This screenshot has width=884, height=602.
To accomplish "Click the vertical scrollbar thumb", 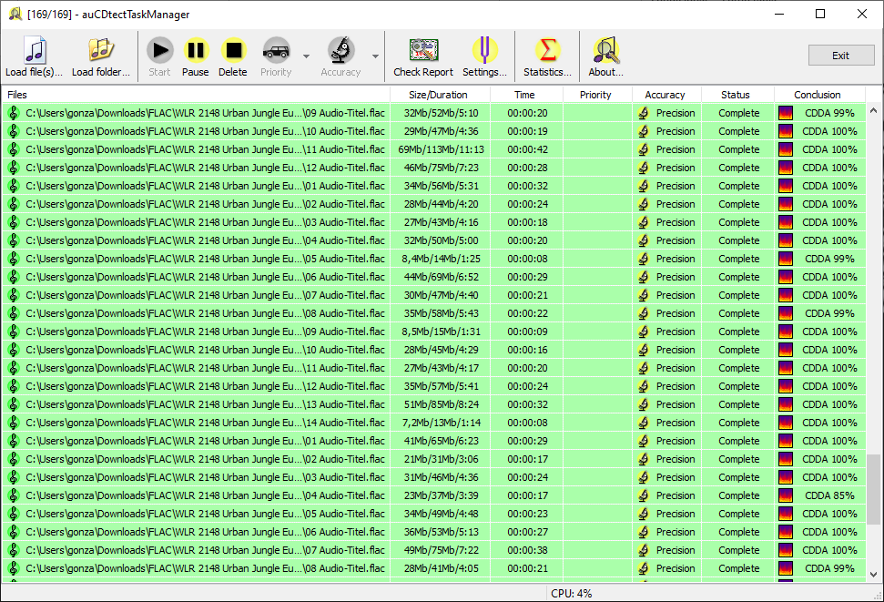I will pos(873,488).
